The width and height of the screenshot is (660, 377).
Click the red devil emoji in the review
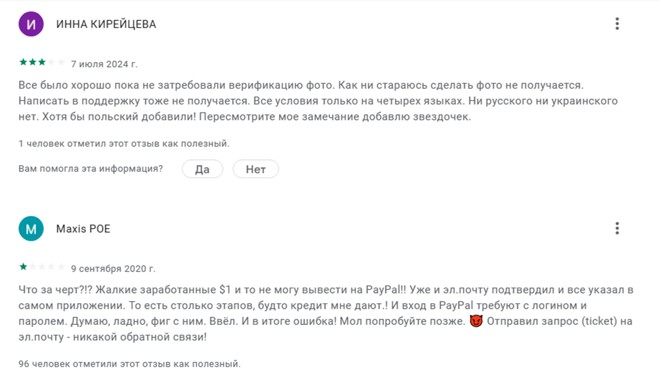point(475,320)
